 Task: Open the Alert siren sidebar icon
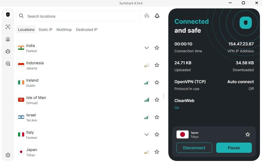click(x=8, y=39)
